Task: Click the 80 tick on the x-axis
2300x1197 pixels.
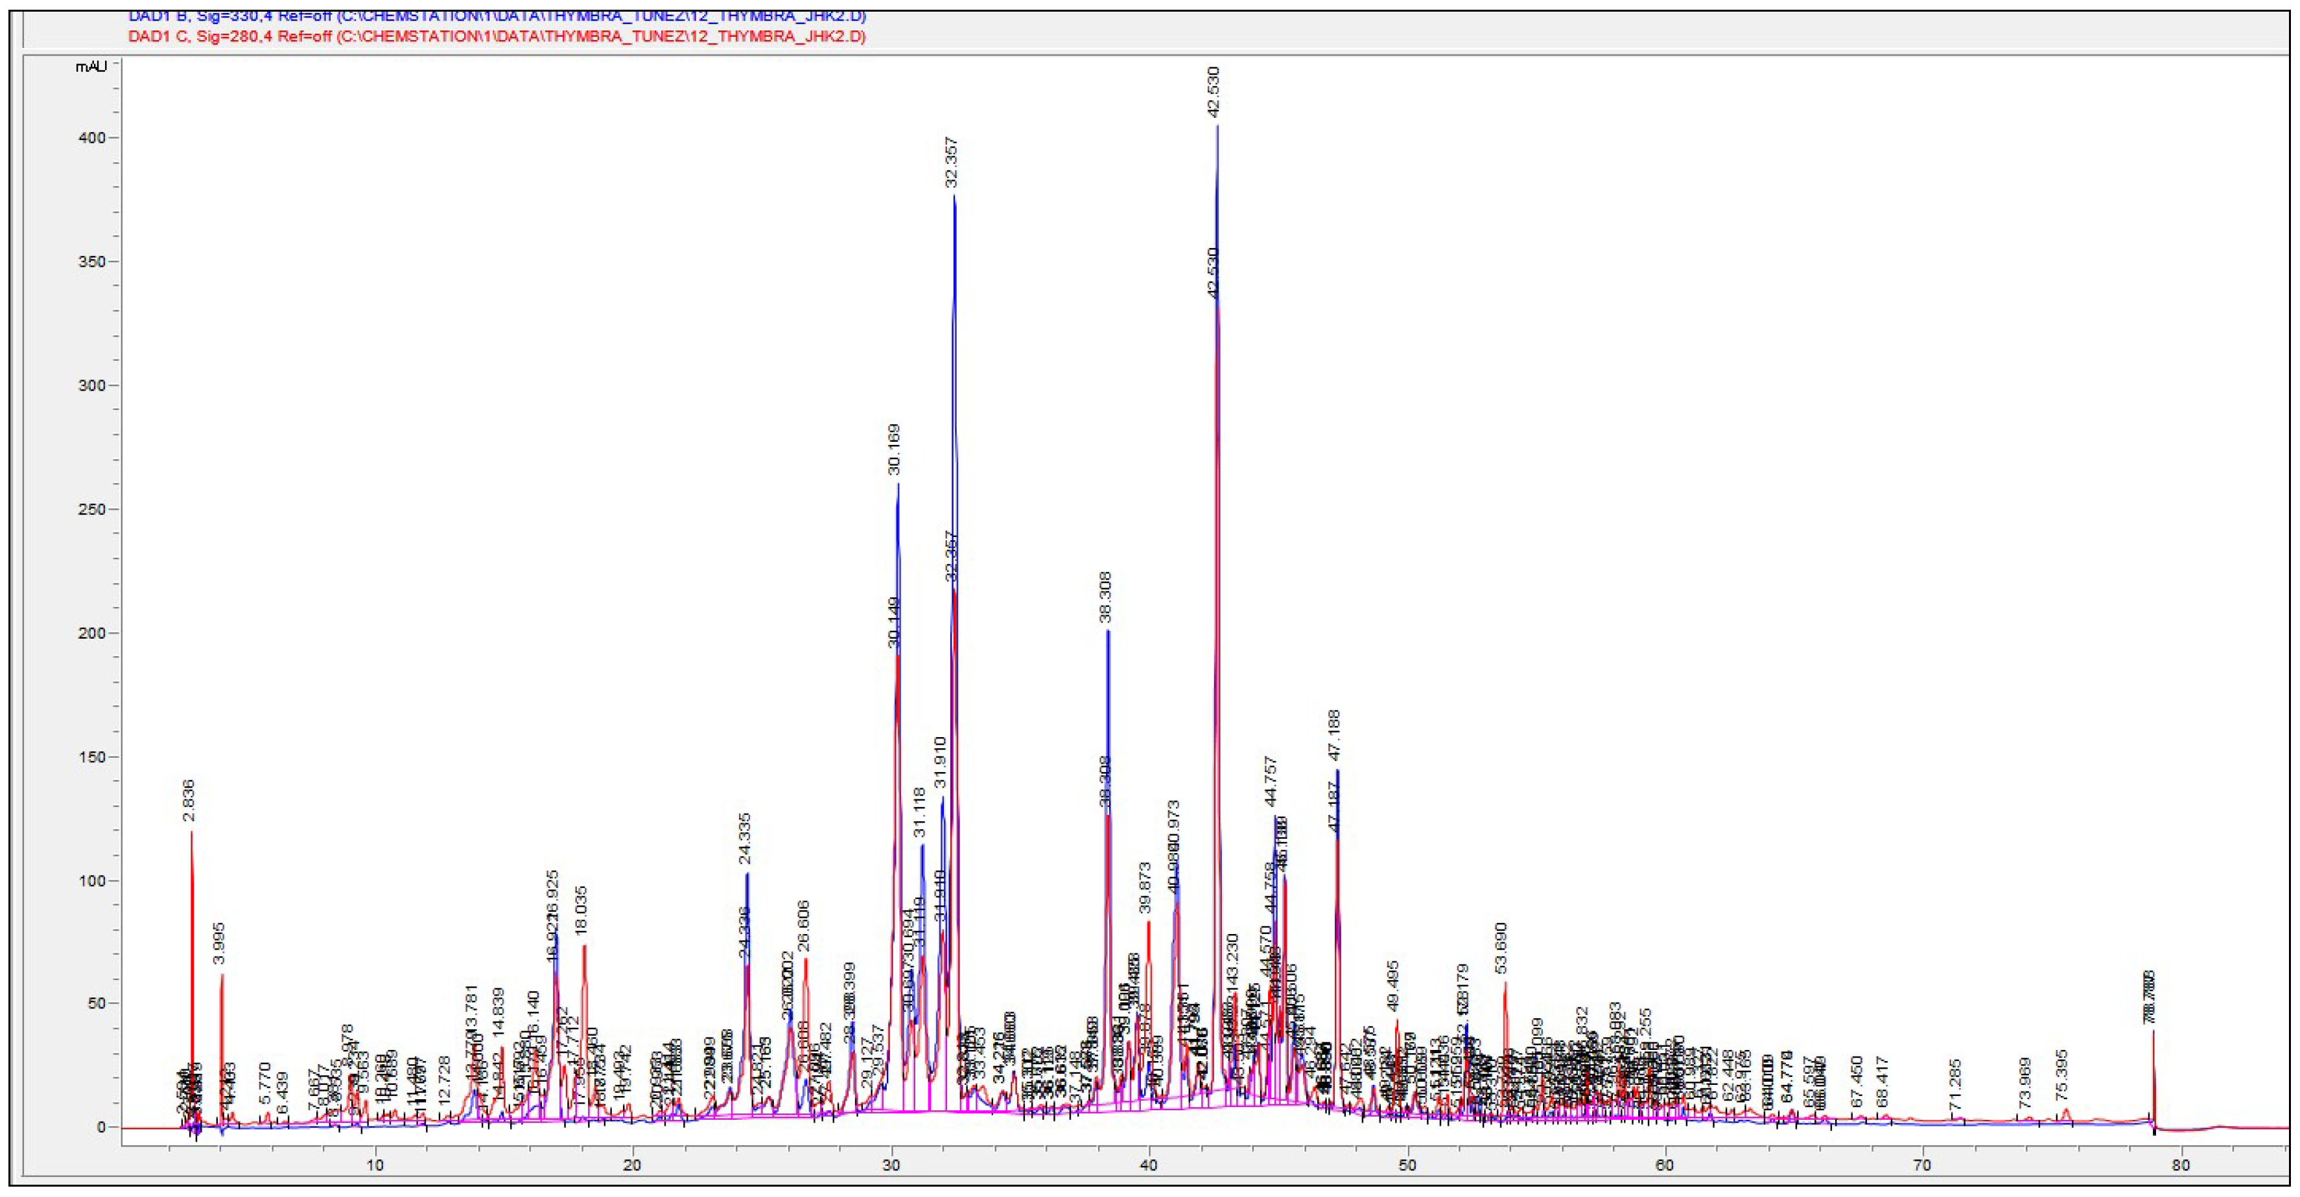Action: (2181, 1165)
